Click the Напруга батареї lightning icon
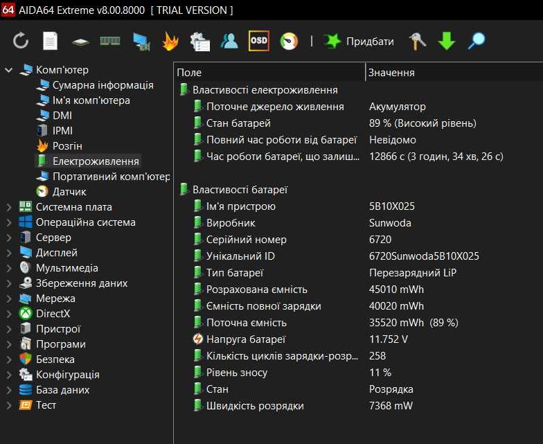543x444 pixels. 198,339
